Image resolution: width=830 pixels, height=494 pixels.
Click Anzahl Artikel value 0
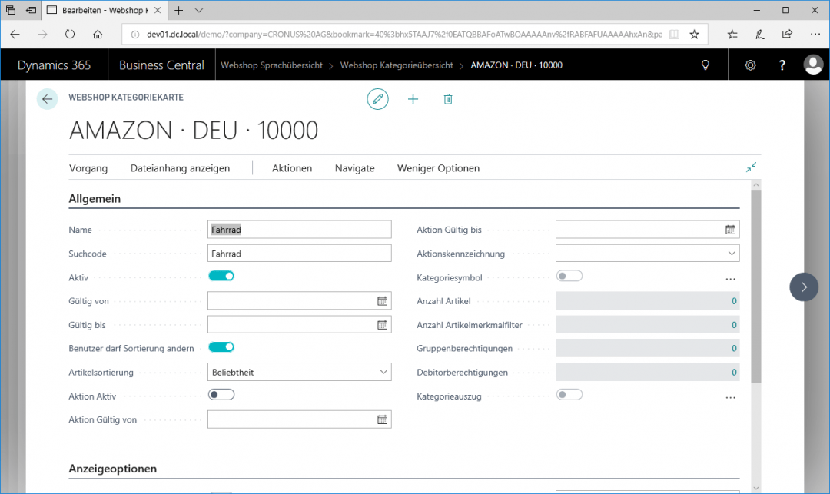point(734,301)
